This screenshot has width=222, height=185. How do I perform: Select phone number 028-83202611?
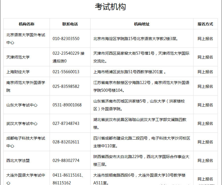pyautogui.click(x=66, y=142)
